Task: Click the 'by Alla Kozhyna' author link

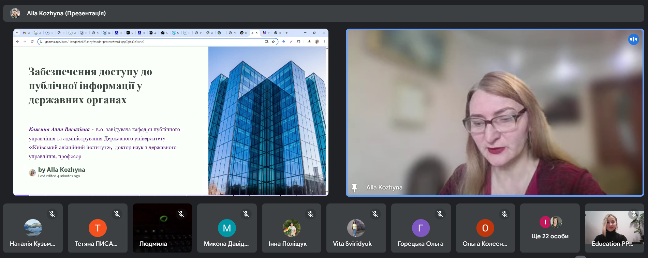Action: [61, 170]
